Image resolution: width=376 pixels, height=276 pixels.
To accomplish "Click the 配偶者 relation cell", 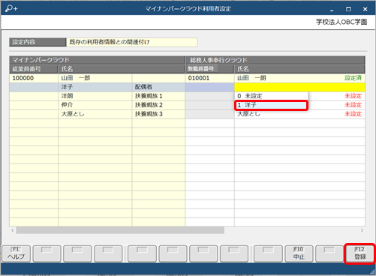I will coord(158,87).
